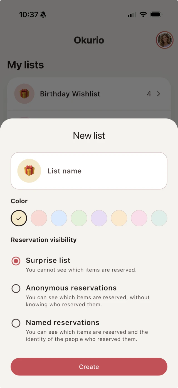Screen dimensions: 178x388
Task: Tap the Wi-Fi status icon
Action: tap(144, 14)
